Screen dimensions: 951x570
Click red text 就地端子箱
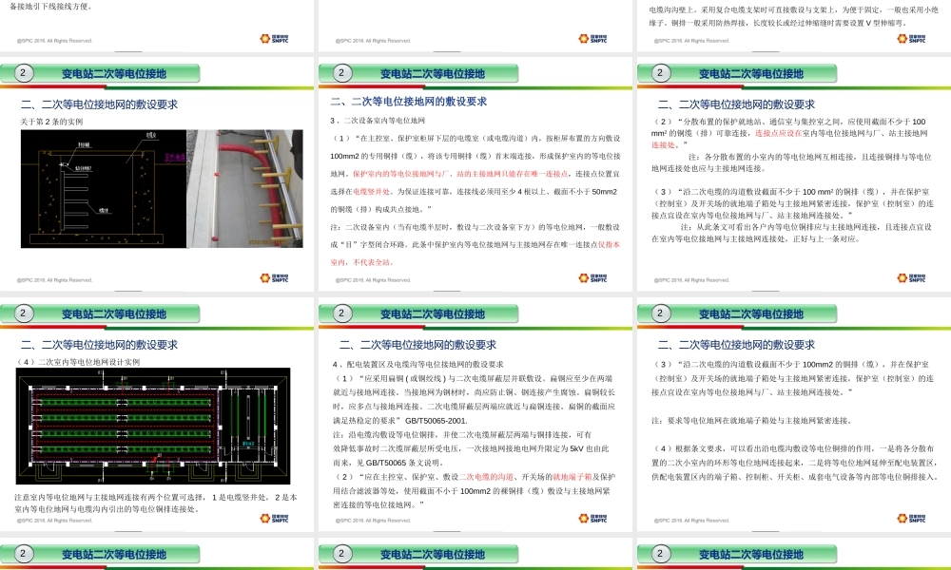[572, 477]
